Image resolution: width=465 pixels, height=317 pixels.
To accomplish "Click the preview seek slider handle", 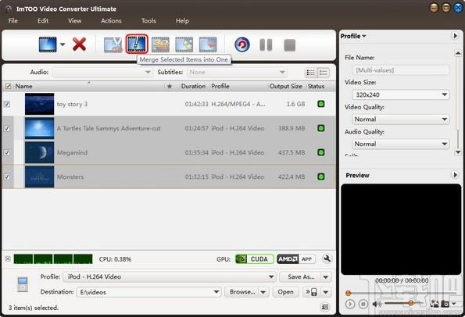I will pyautogui.click(x=349, y=294).
